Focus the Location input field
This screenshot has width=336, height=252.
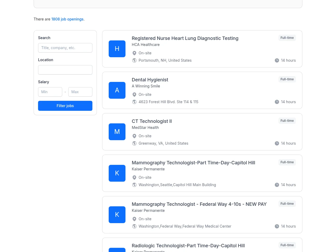pos(65,70)
